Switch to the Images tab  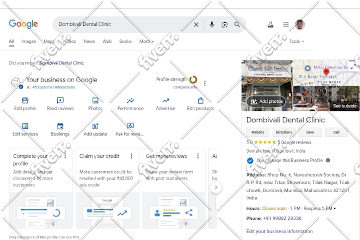pyautogui.click(x=29, y=41)
